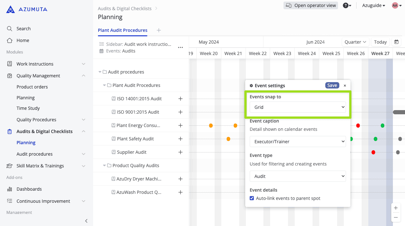Open the Events snap to Grid dropdown

click(x=298, y=107)
